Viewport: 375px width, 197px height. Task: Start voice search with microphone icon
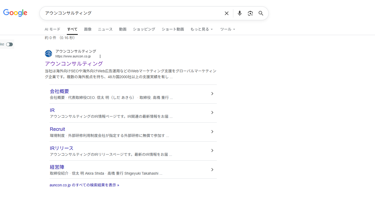click(x=240, y=13)
